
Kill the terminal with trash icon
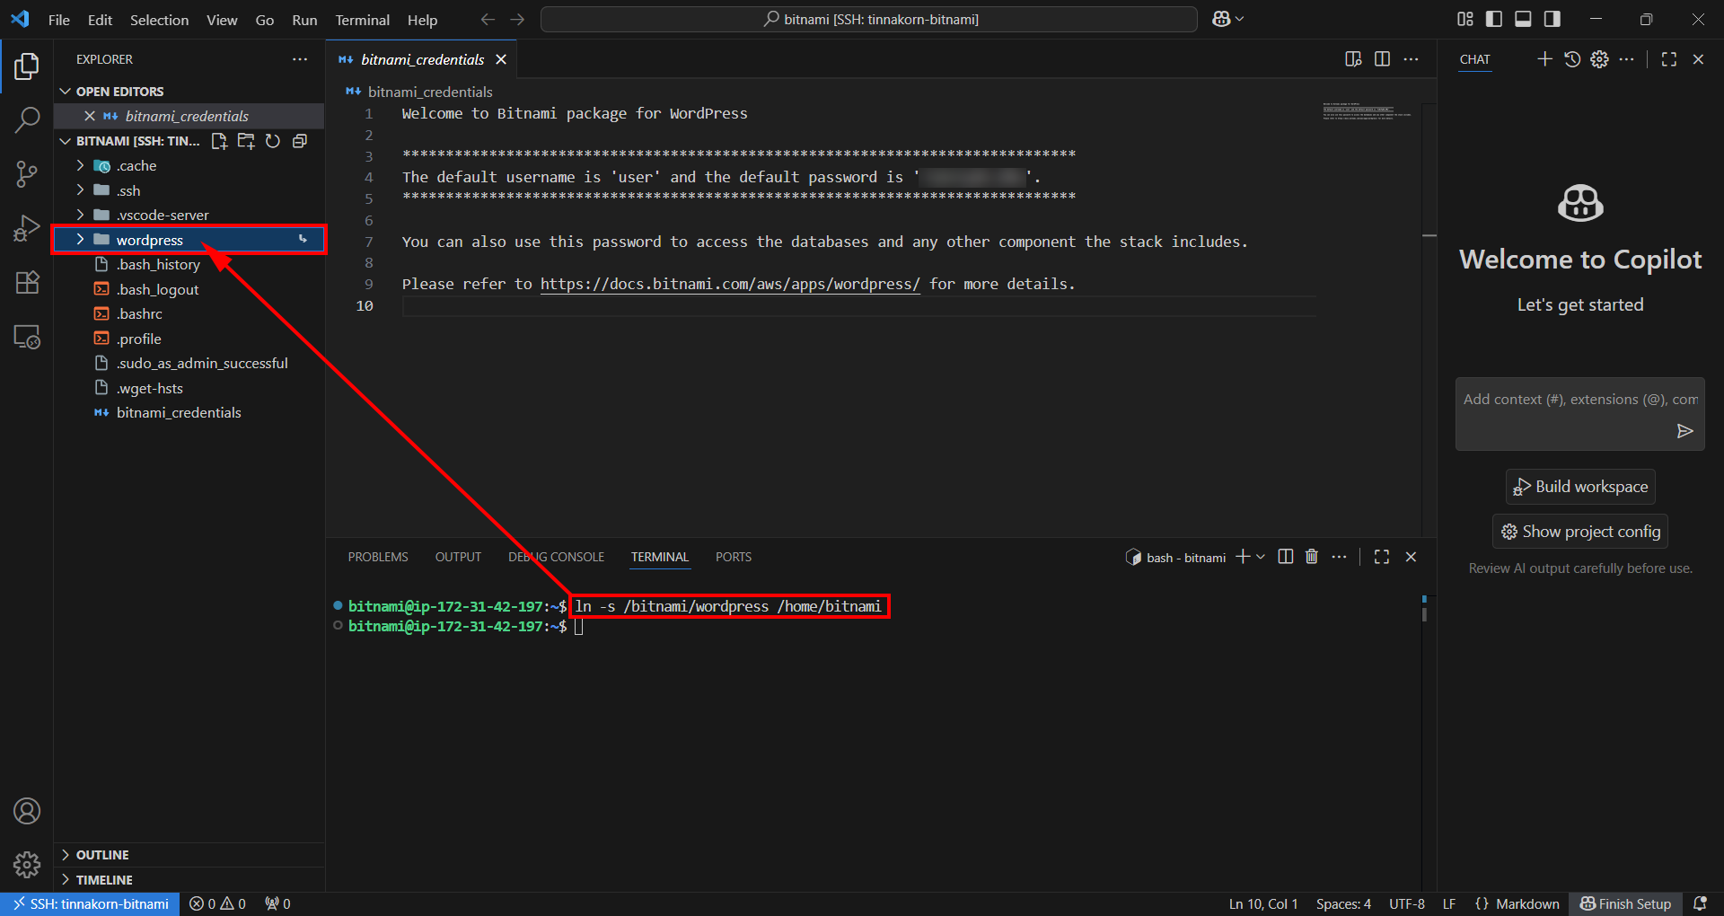pos(1312,557)
